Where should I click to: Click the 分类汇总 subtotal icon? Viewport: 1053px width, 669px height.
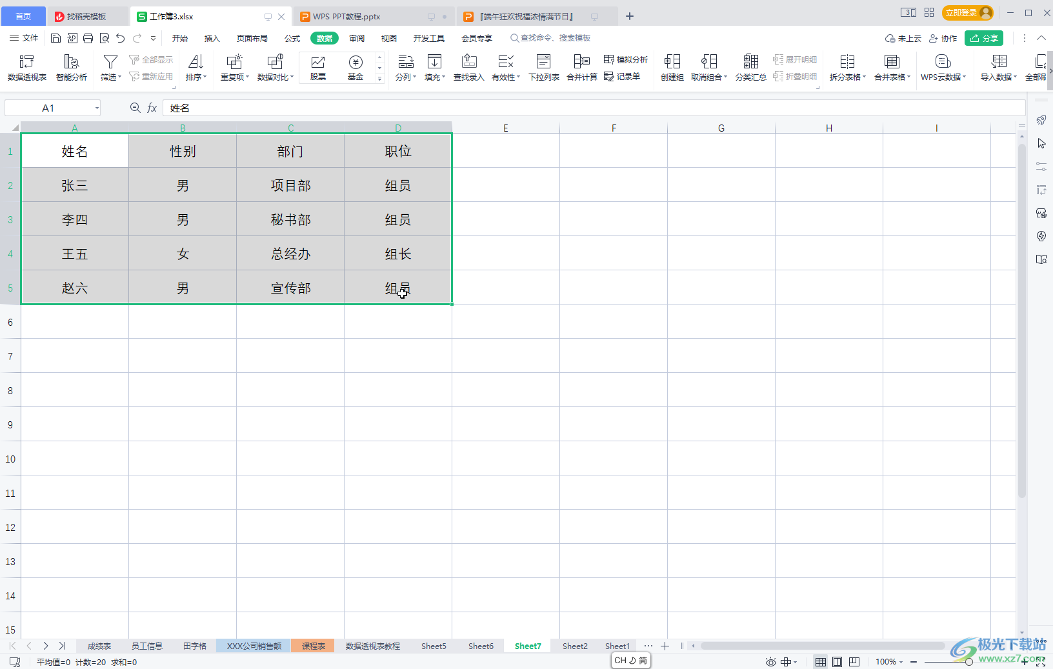tap(750, 68)
